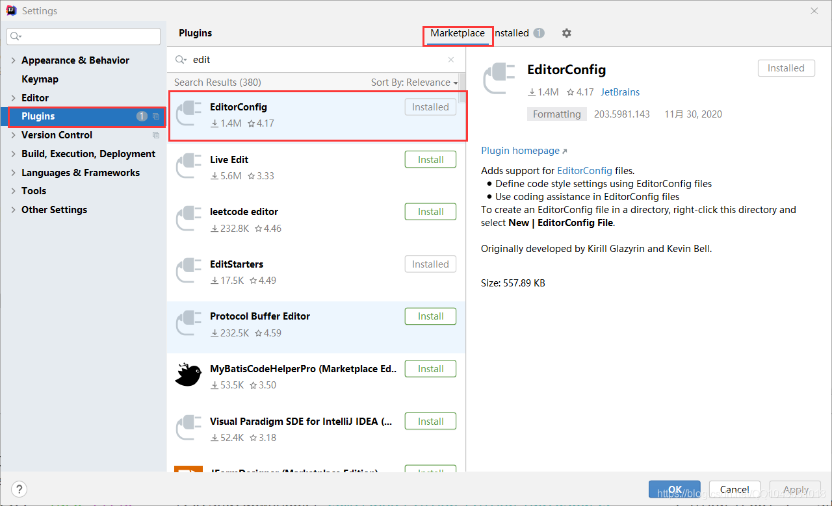Click the magnifier icon in the plugin search
832x506 pixels.
tap(181, 60)
